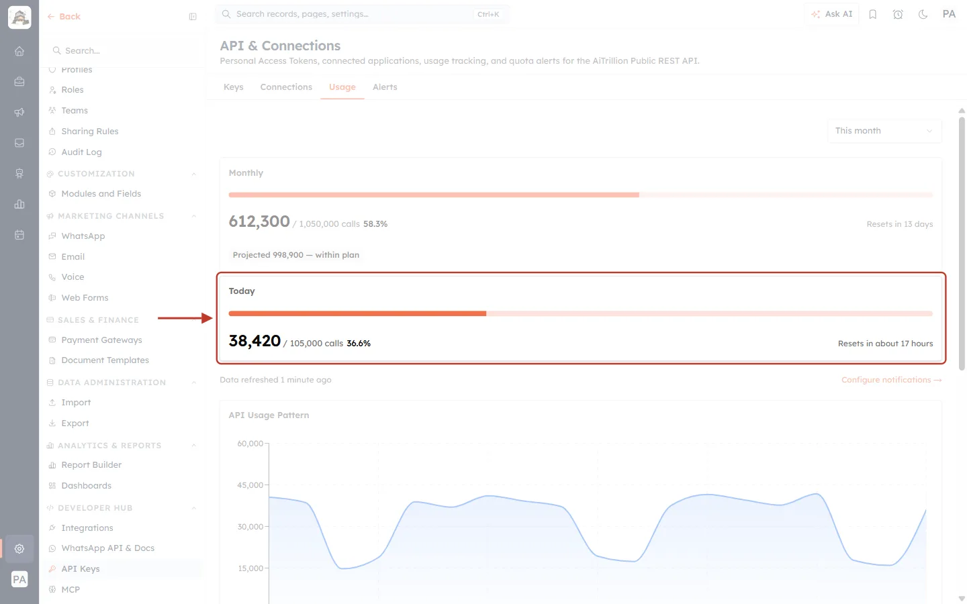Open the briefcase icon in left rail
Screen dimensions: 967x604
click(x=19, y=82)
